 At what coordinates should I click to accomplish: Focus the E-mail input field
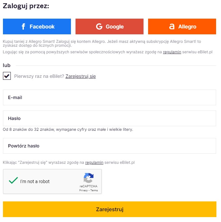pos(110,97)
